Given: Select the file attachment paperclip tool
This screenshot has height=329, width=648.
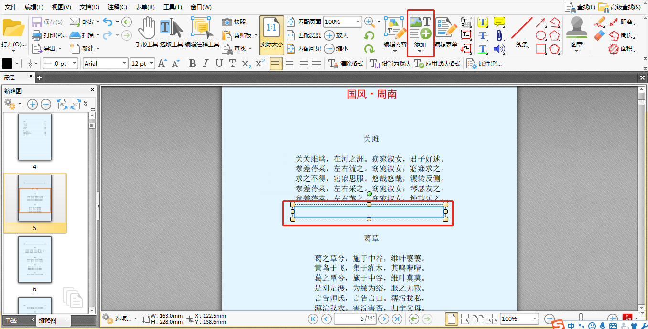Looking at the screenshot, I should (x=499, y=35).
